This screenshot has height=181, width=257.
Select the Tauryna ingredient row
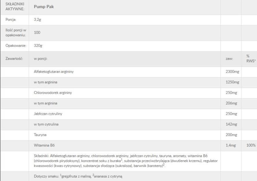click(40, 135)
